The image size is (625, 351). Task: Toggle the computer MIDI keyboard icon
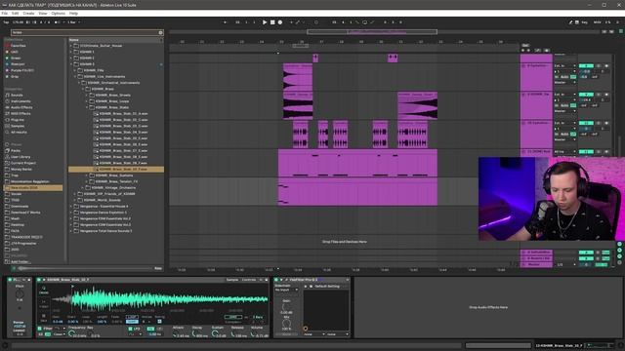pyautogui.click(x=577, y=22)
